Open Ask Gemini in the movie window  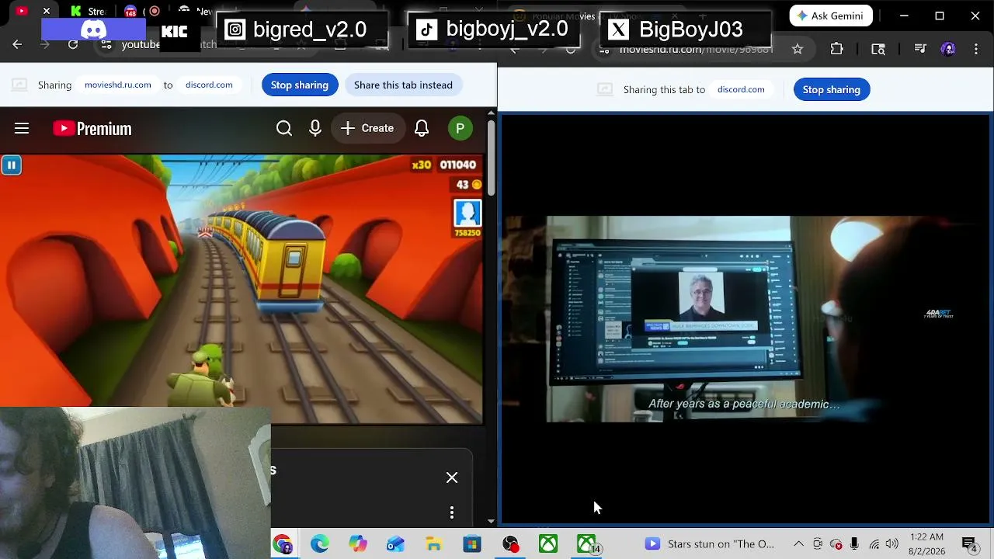(x=831, y=16)
